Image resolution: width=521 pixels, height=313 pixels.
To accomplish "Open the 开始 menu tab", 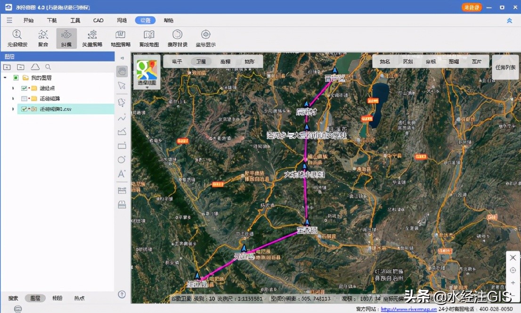I will [x=29, y=20].
